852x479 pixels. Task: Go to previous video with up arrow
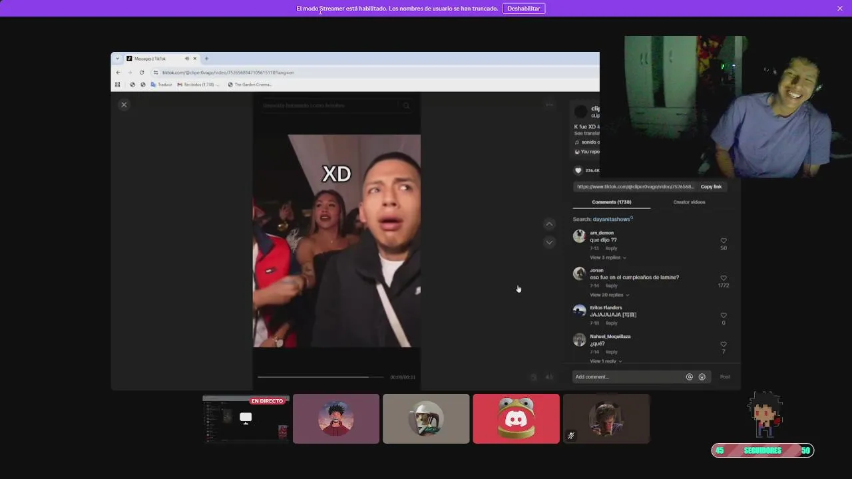tap(549, 224)
